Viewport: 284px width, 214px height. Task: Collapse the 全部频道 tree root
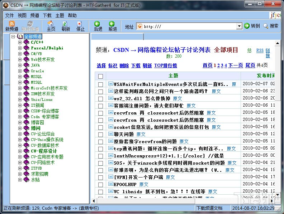13,37
